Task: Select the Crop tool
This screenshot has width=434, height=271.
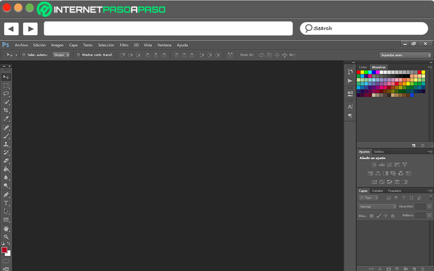Action: [6, 111]
